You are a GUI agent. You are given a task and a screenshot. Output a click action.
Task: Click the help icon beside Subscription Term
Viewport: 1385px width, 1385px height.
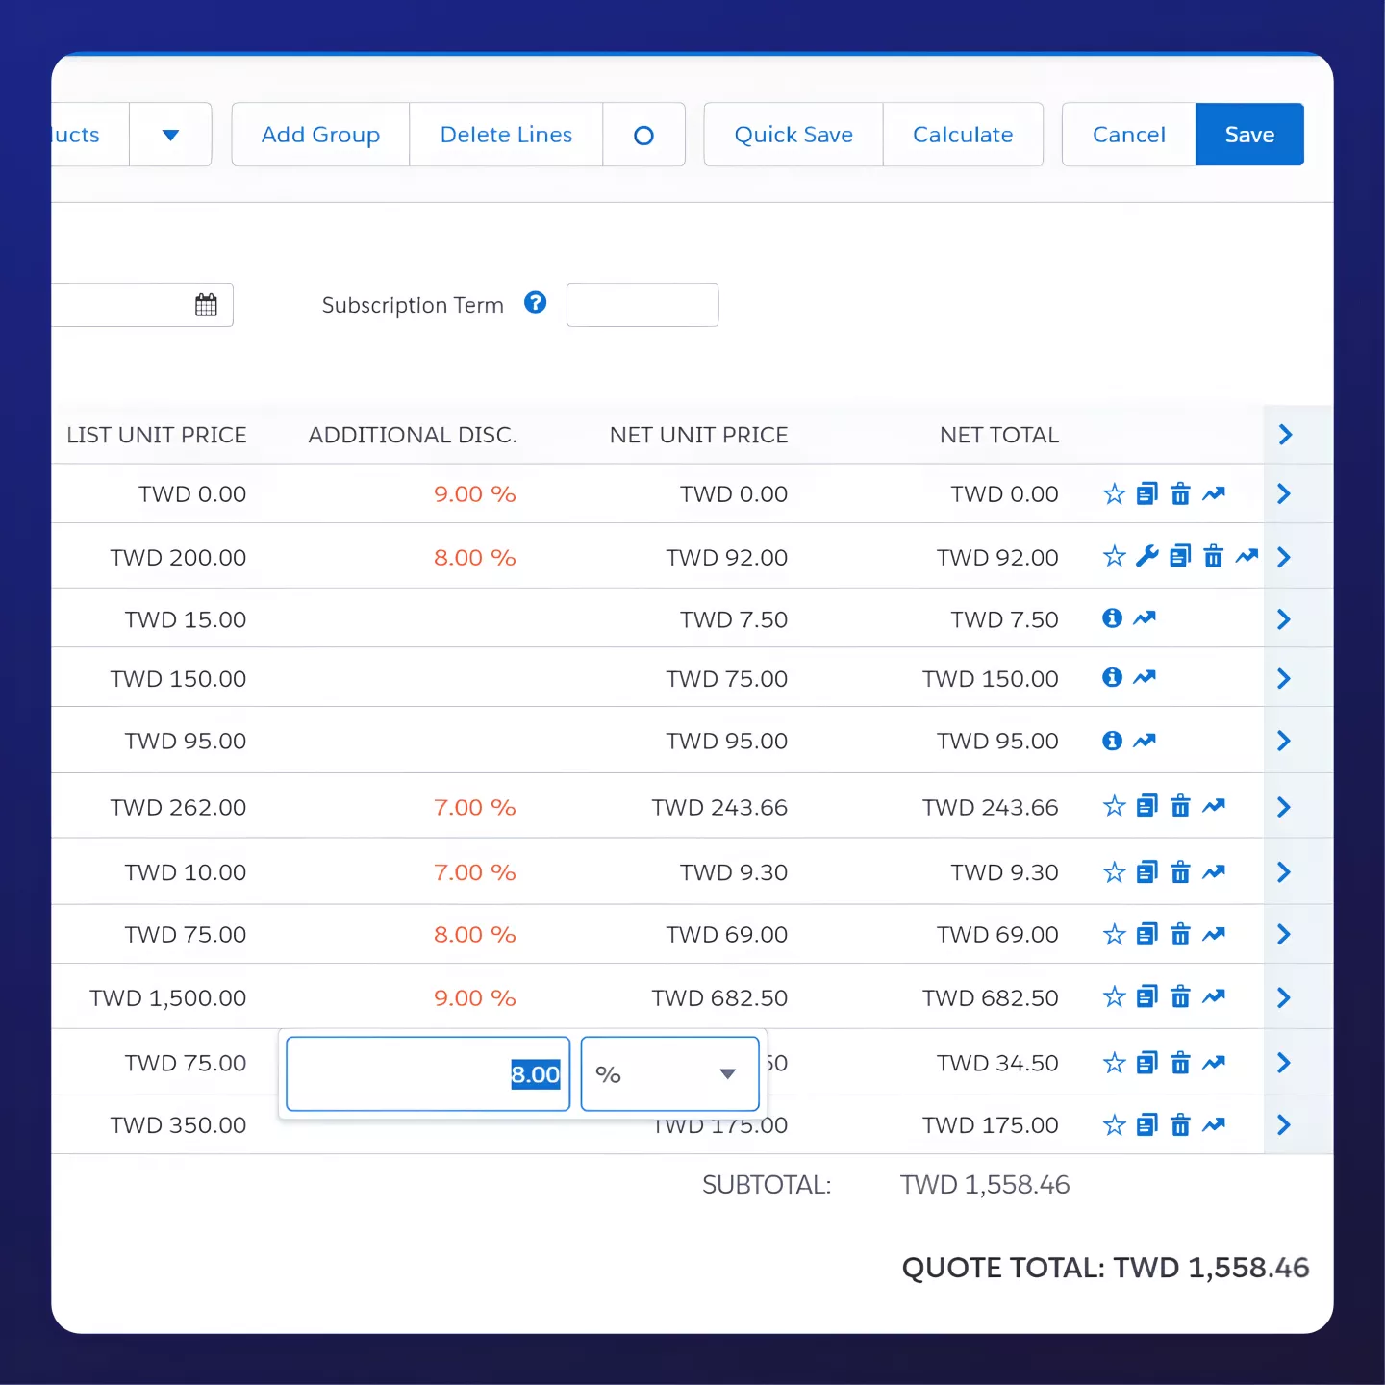[x=536, y=303]
